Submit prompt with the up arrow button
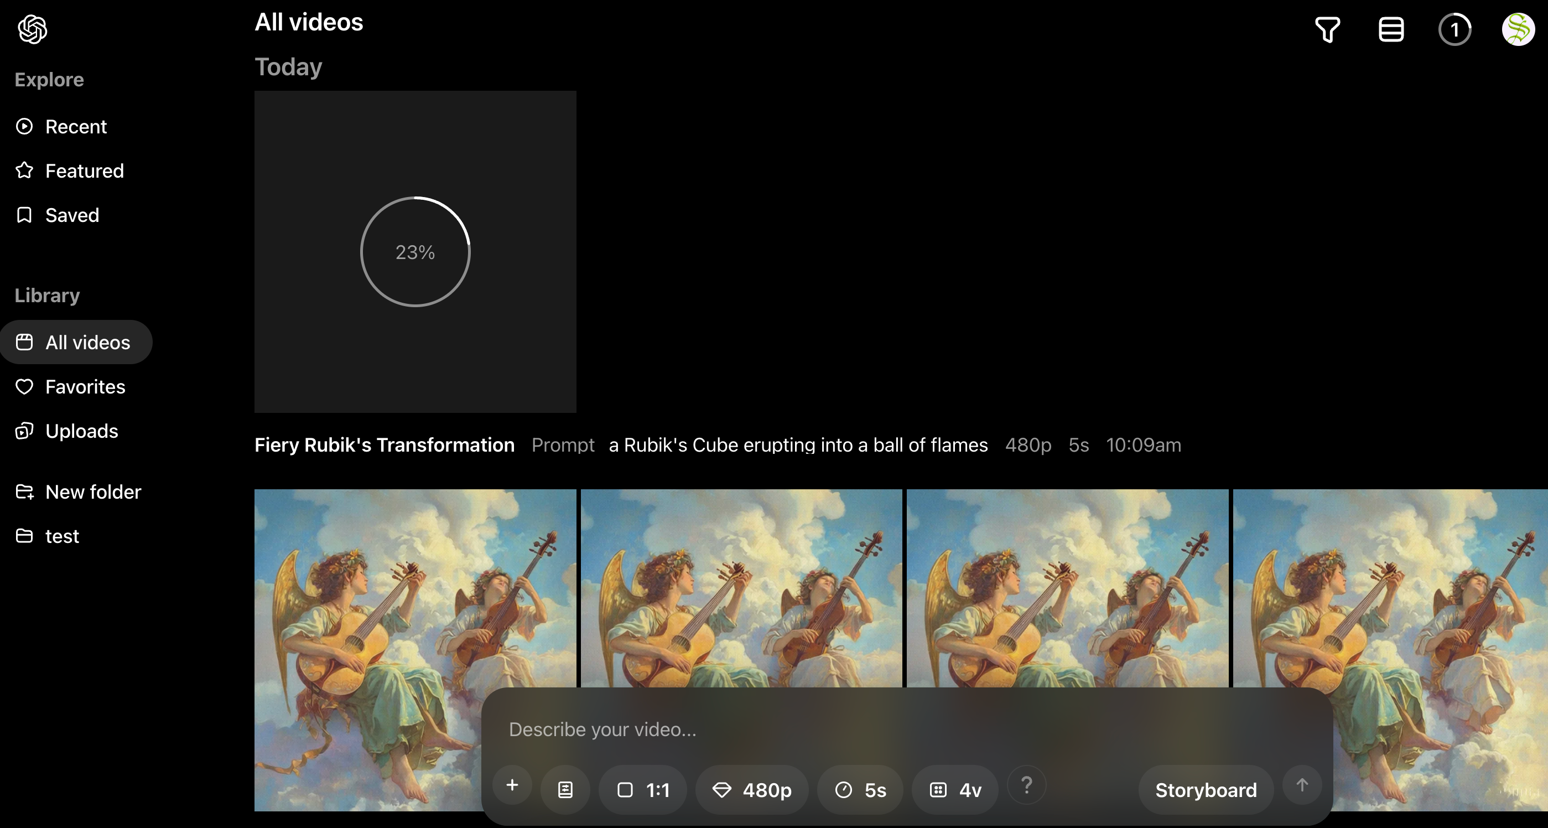The width and height of the screenshot is (1548, 828). click(x=1302, y=785)
